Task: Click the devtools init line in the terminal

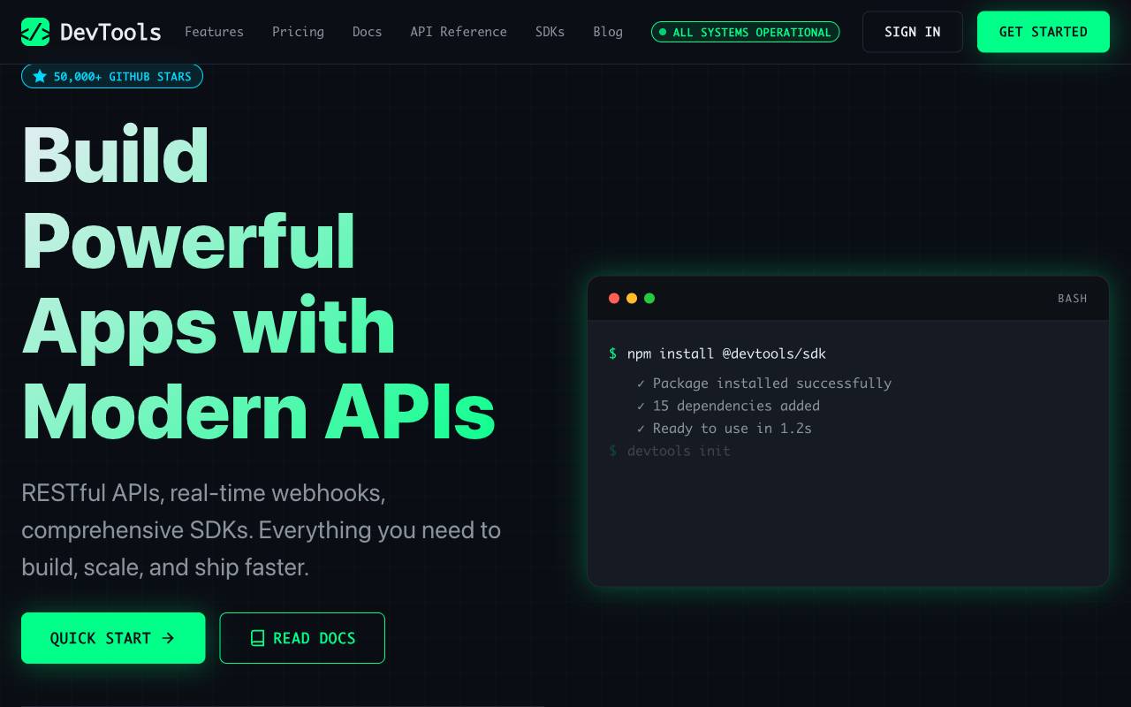Action: pos(679,451)
